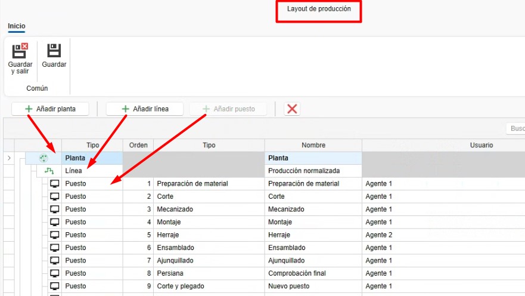Click the Guardar y salir icon
Screen dimensions: 525x296
(20, 51)
